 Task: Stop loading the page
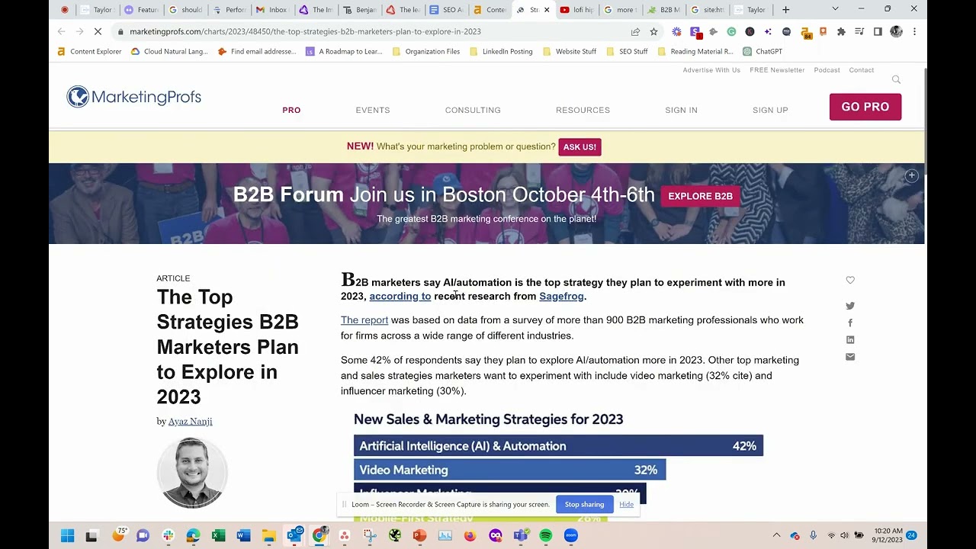click(98, 32)
